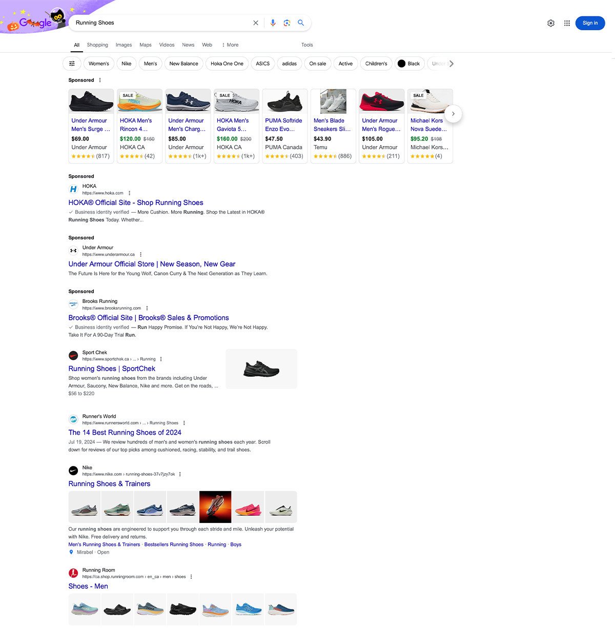The width and height of the screenshot is (615, 629).
Task: Open the Images tab
Action: pos(124,45)
